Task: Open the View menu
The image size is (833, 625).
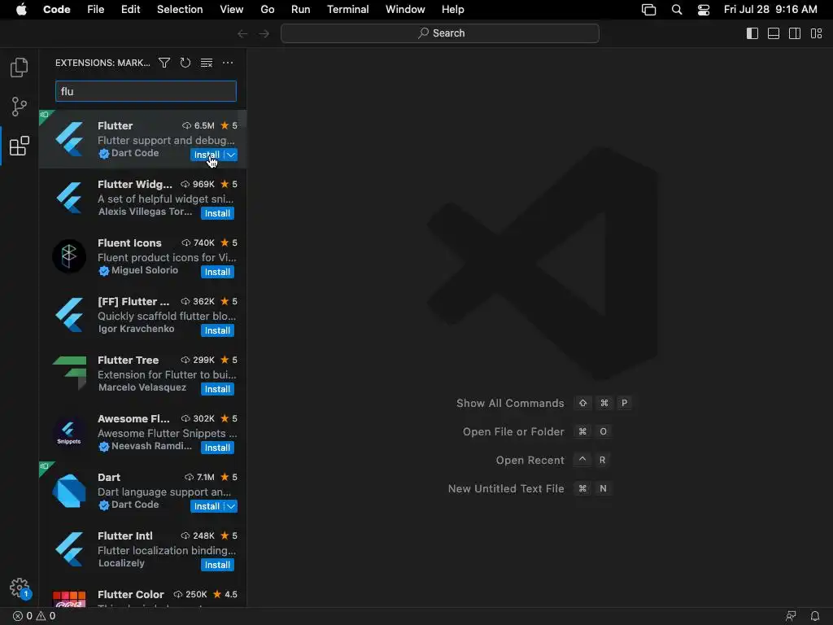Action: coord(232,10)
